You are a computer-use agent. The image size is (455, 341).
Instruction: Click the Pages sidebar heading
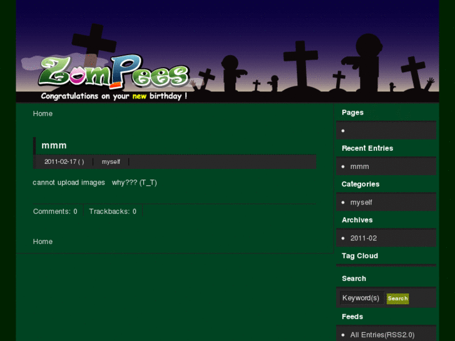pyautogui.click(x=352, y=113)
